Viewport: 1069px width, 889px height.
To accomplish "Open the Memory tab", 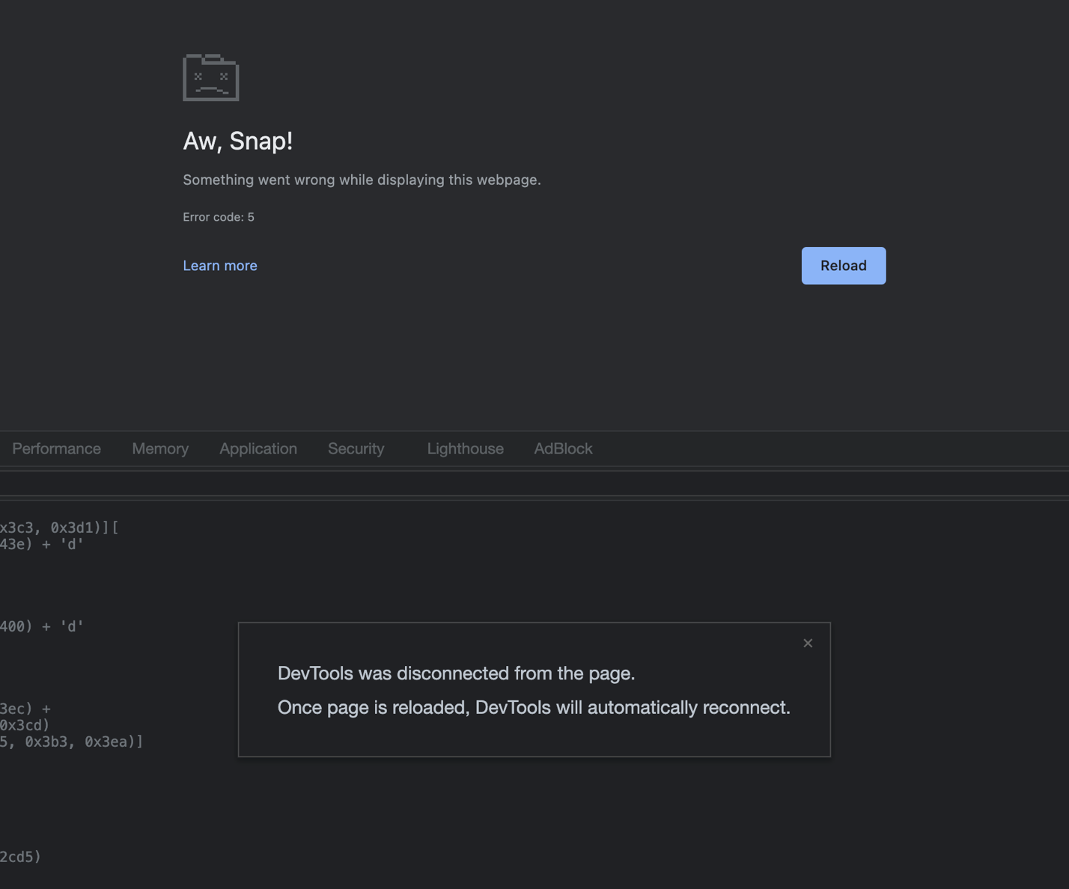I will pos(160,449).
